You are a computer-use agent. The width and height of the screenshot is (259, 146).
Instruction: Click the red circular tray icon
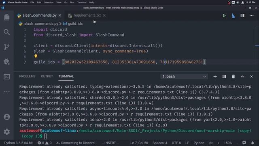click(x=229, y=2)
